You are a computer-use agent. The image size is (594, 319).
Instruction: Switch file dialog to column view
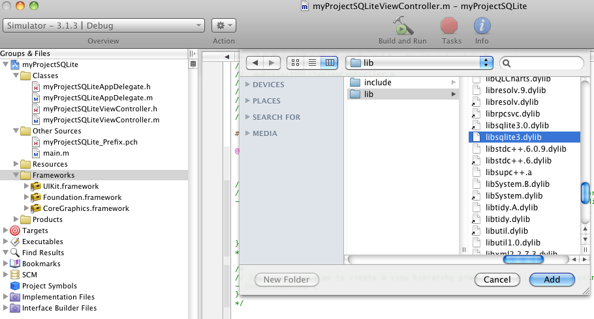(x=330, y=62)
